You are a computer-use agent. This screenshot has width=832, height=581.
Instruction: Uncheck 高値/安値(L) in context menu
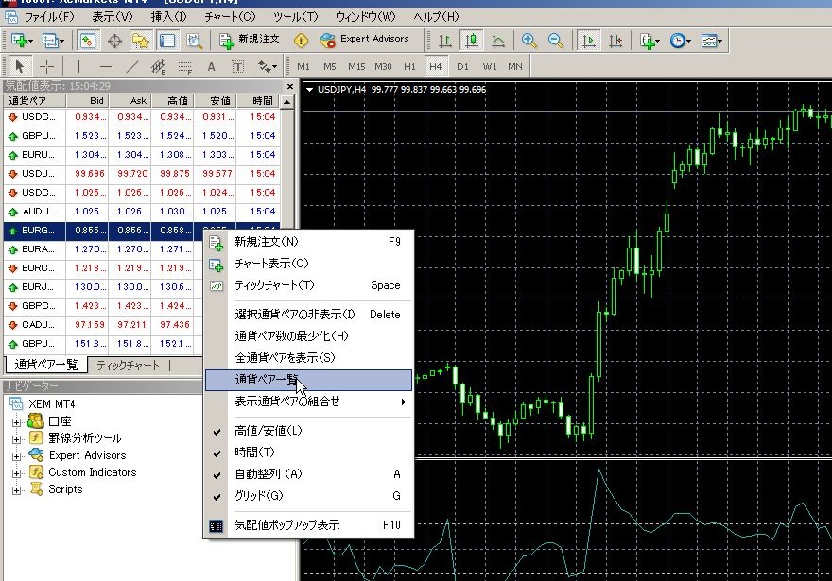point(308,431)
